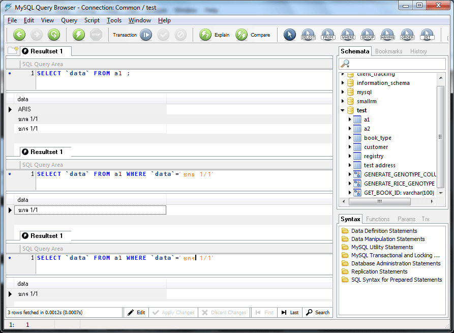The height and width of the screenshot is (333, 454).
Task: Open the Replication Statements folder
Action: point(379,271)
